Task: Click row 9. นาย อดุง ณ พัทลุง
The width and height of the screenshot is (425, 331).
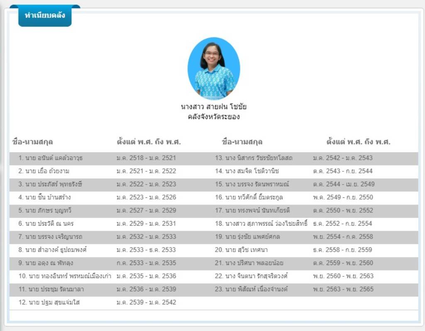Action: (x=46, y=263)
